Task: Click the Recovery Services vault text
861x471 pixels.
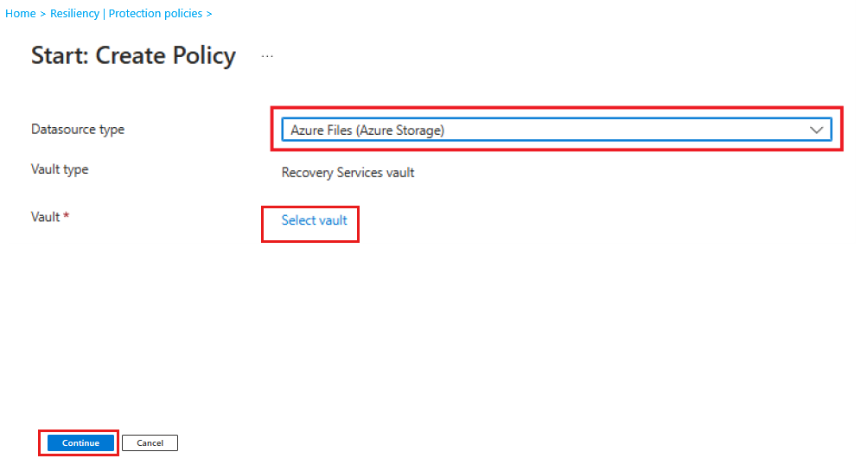Action: tap(348, 173)
